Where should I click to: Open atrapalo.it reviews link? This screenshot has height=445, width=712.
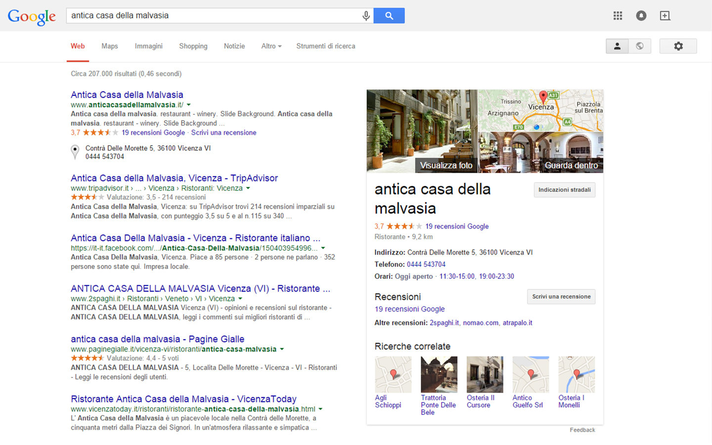tap(518, 323)
